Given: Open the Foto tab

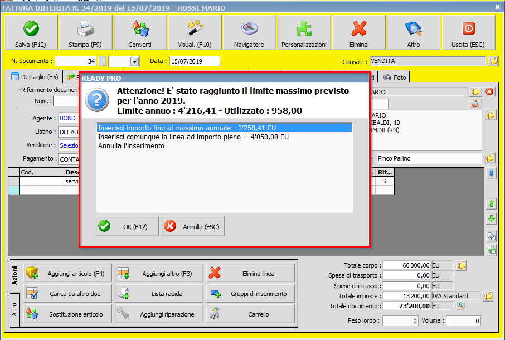Looking at the screenshot, I should pos(395,77).
